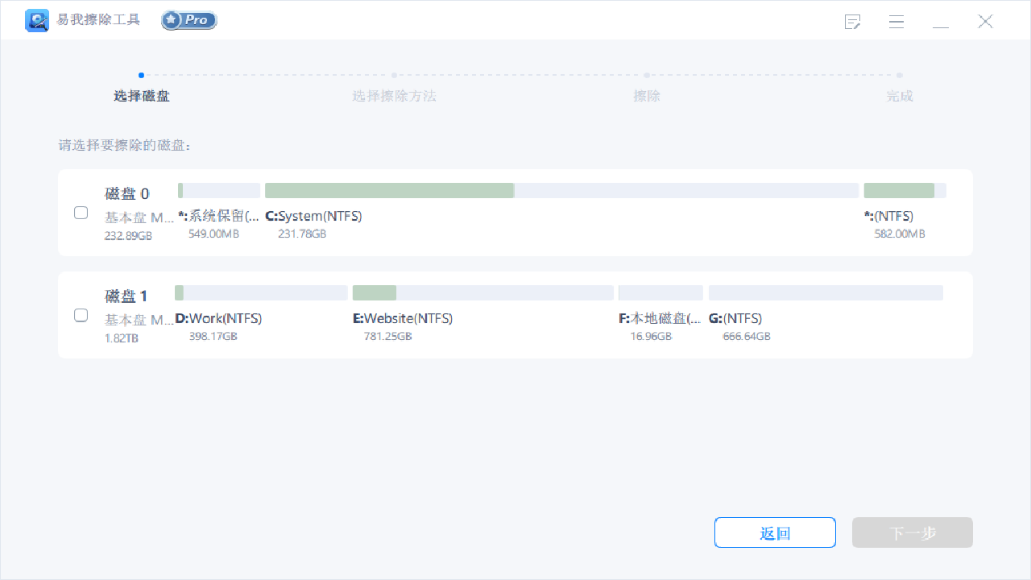Select the E:Website(NTFS) partition block
1031x580 pixels.
click(482, 292)
